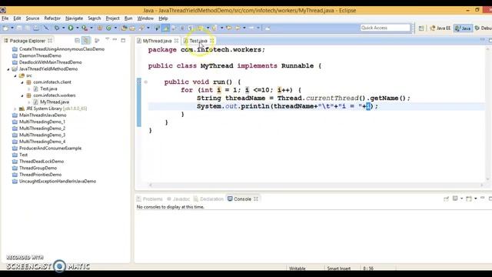The height and width of the screenshot is (277, 492).
Task: Click the Debug bug toolbar icon
Action: click(57, 28)
